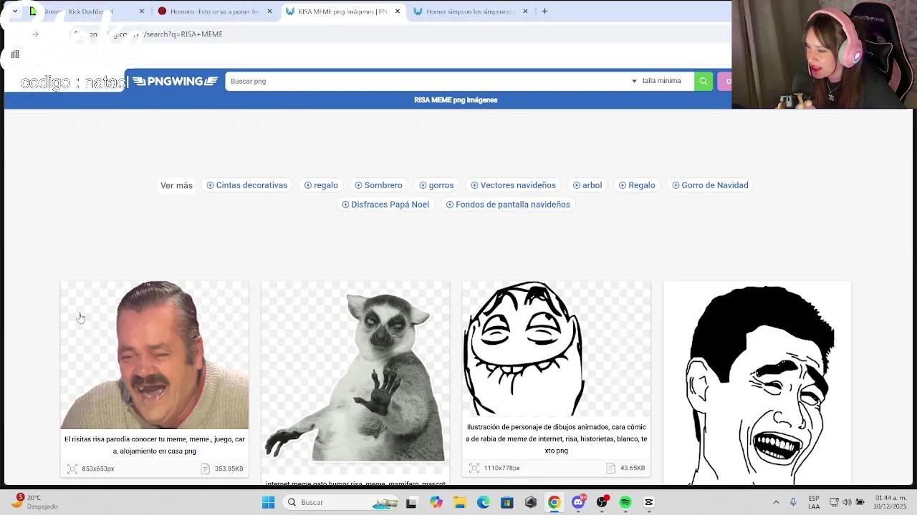This screenshot has height=515, width=917.
Task: Click the Ver más label
Action: (x=176, y=185)
